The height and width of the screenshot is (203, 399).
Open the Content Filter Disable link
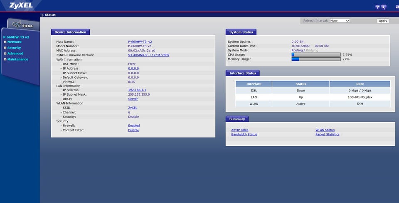pyautogui.click(x=133, y=130)
